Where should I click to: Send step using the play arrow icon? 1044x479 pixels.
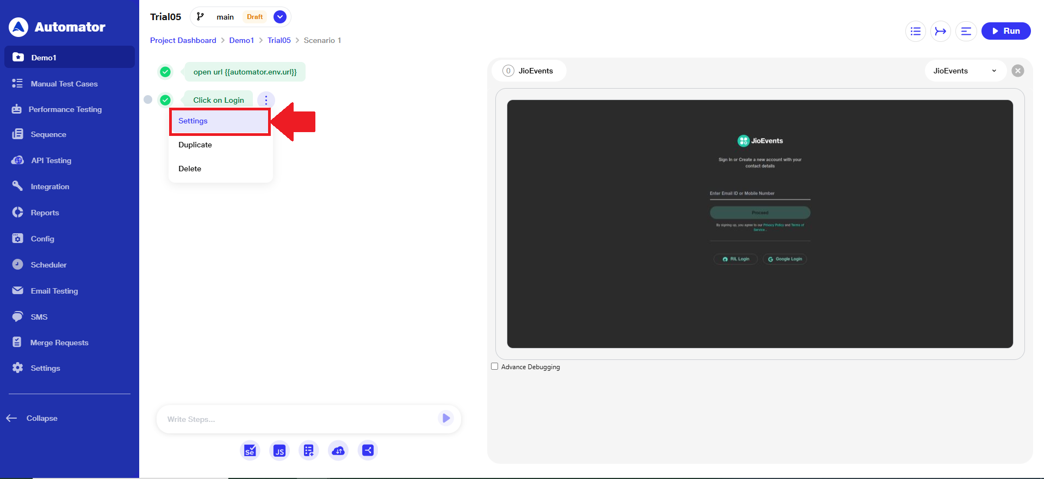click(445, 418)
